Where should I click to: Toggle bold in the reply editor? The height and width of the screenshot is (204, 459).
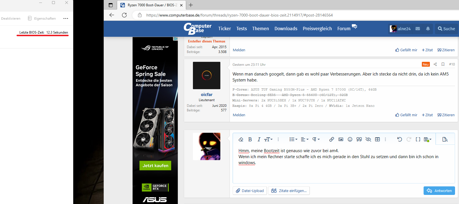(x=250, y=139)
